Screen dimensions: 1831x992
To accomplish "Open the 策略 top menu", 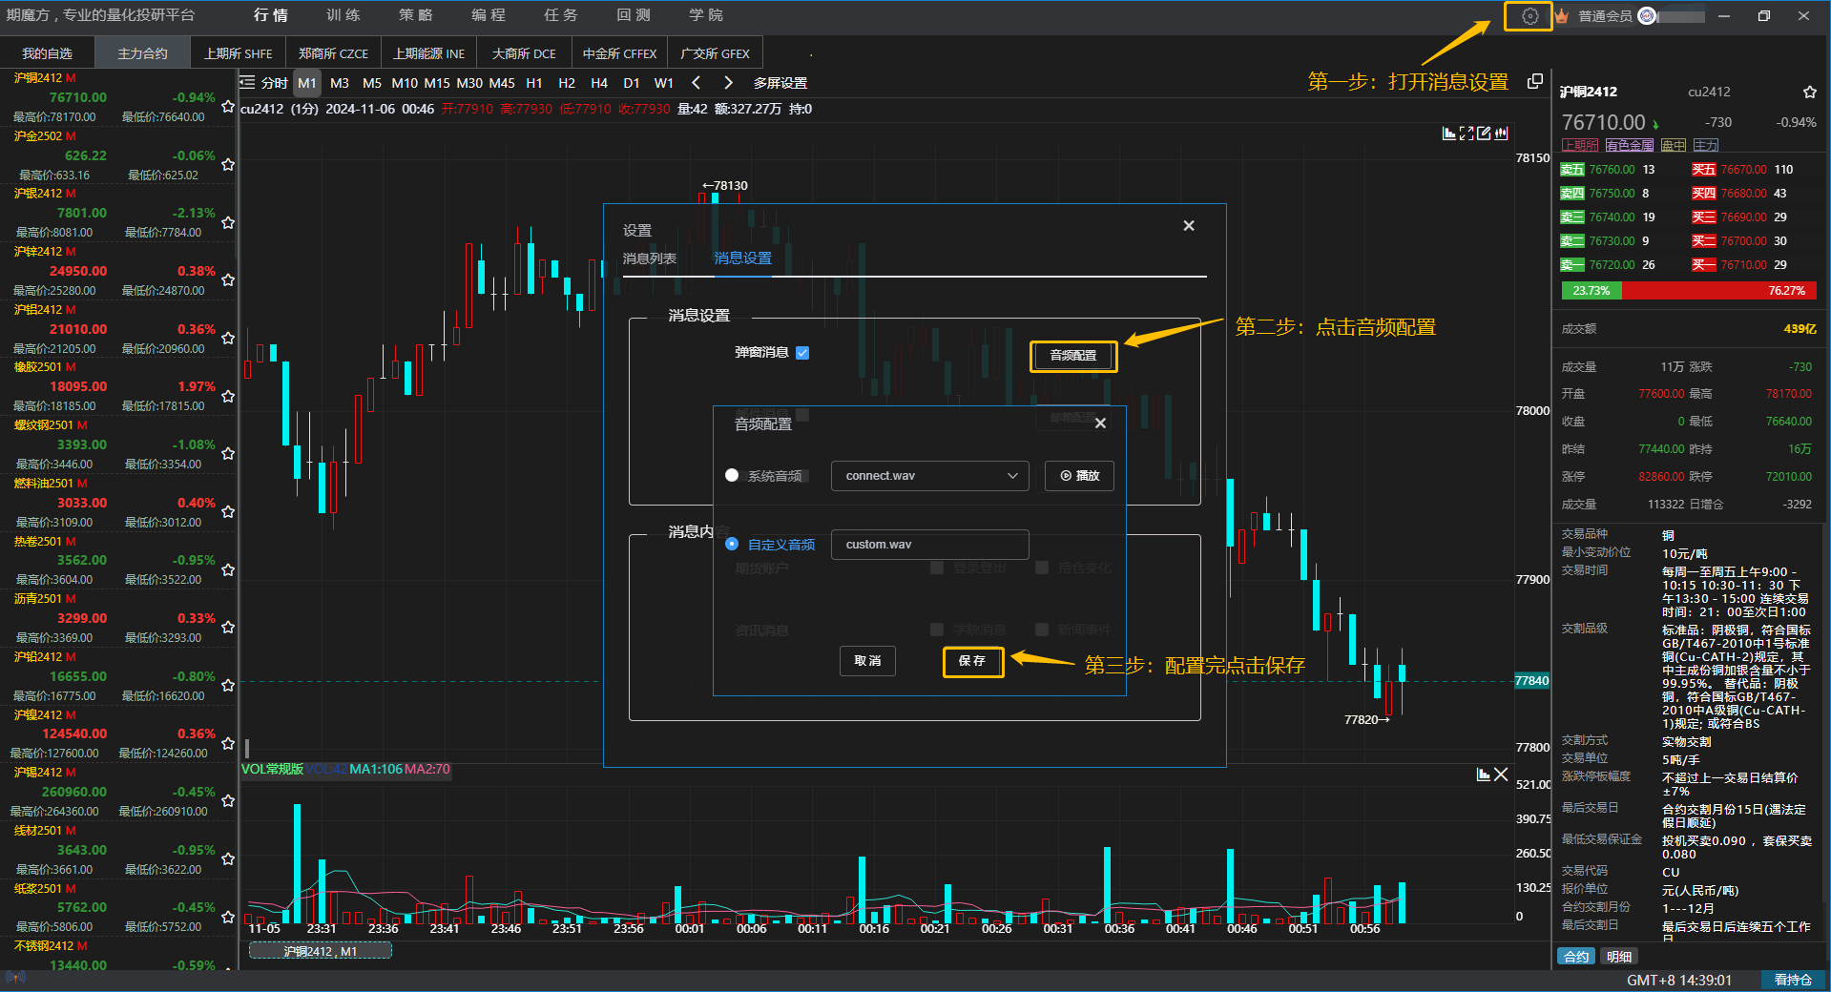I will (x=416, y=15).
